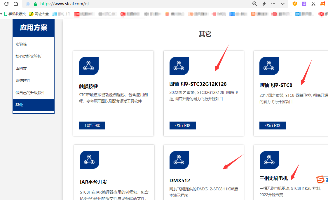Open the 网址大全 bookmark
This screenshot has height=200, width=328.
point(39,14)
